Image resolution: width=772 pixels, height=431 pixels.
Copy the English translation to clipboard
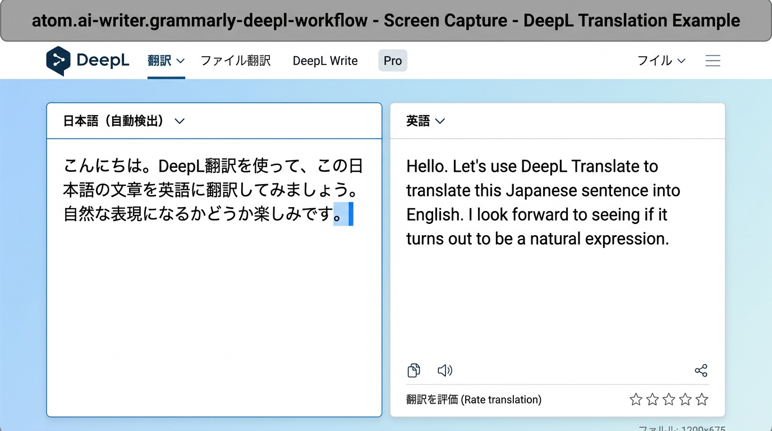[413, 370]
